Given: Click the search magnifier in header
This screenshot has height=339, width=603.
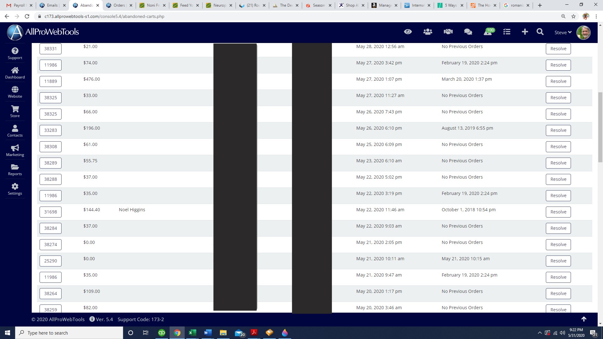Looking at the screenshot, I should pyautogui.click(x=540, y=32).
